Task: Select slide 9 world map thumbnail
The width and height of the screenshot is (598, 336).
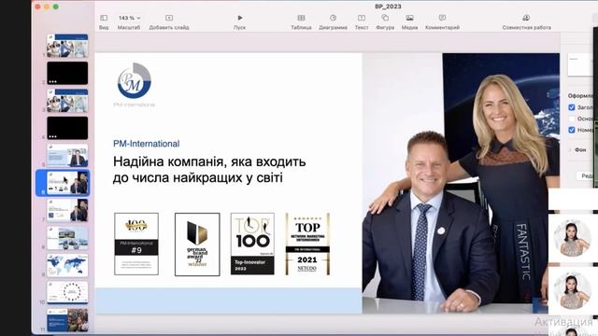Action: (67, 265)
